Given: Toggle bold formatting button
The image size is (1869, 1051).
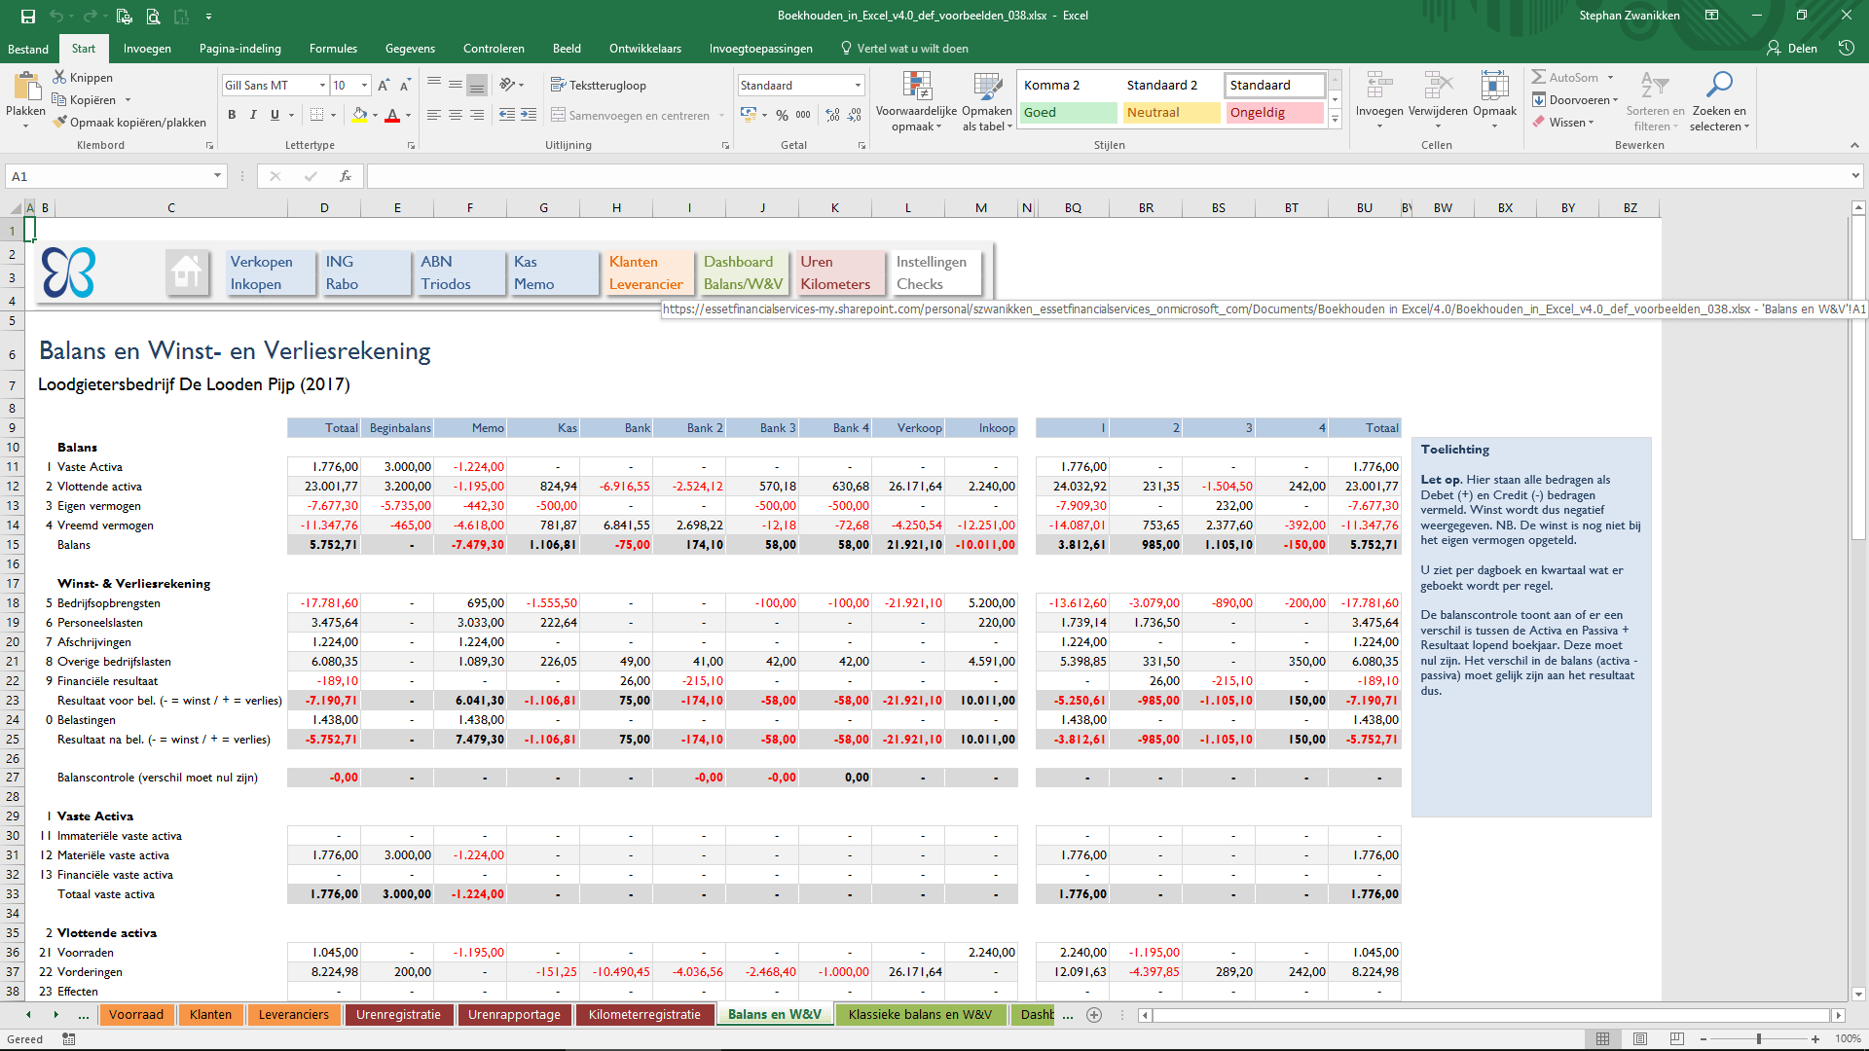Looking at the screenshot, I should point(232,115).
